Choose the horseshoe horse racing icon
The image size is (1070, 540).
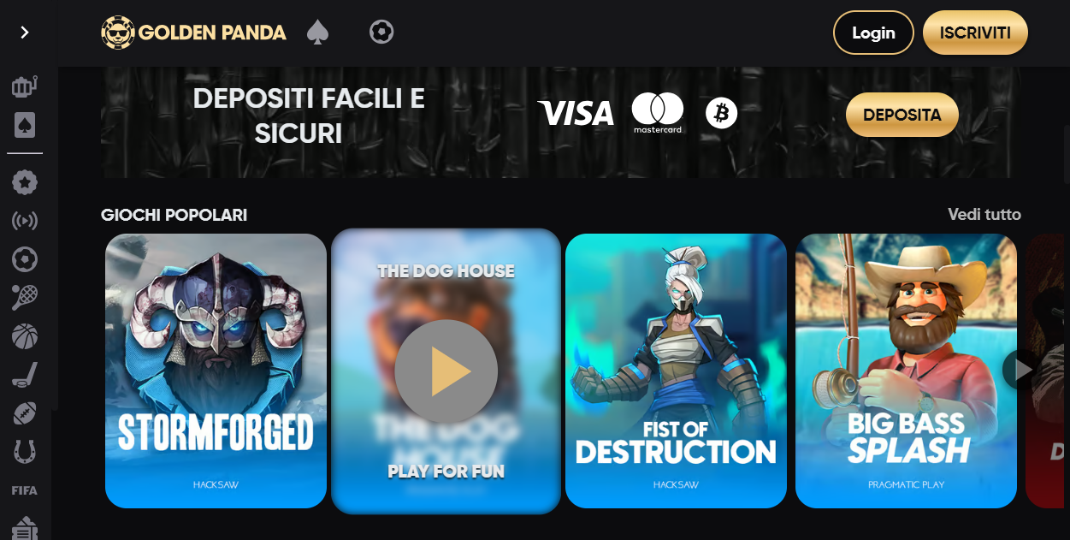[x=25, y=451]
